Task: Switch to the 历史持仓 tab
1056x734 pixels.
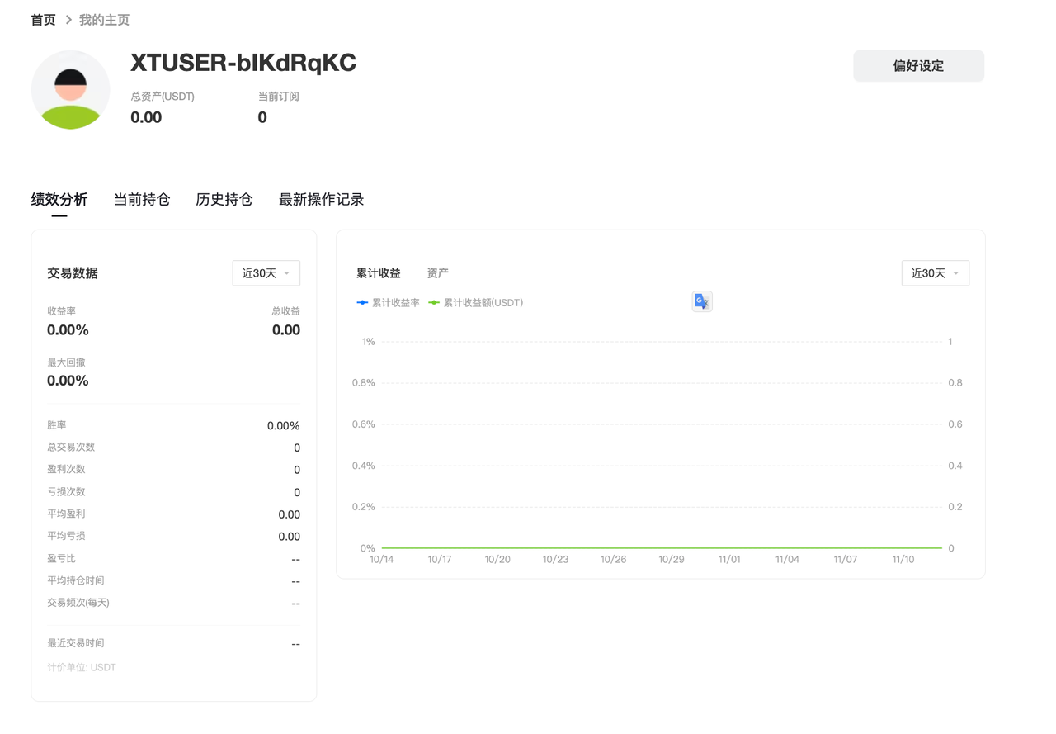Action: 224,200
